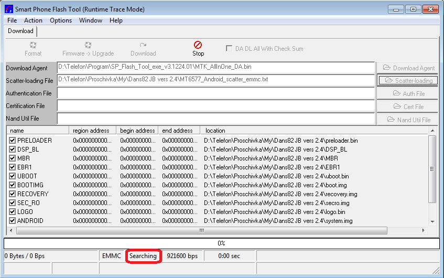
Task: Open the Options menu
Action: pos(61,20)
